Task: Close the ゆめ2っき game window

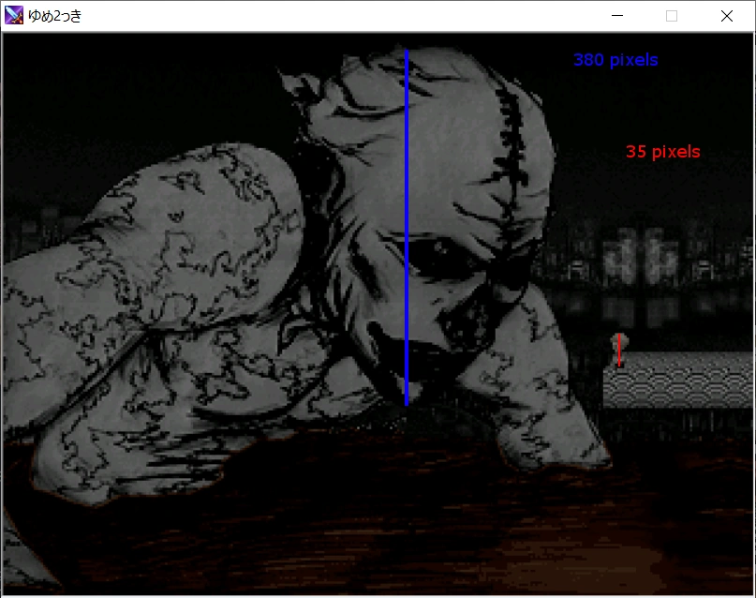Action: point(727,16)
